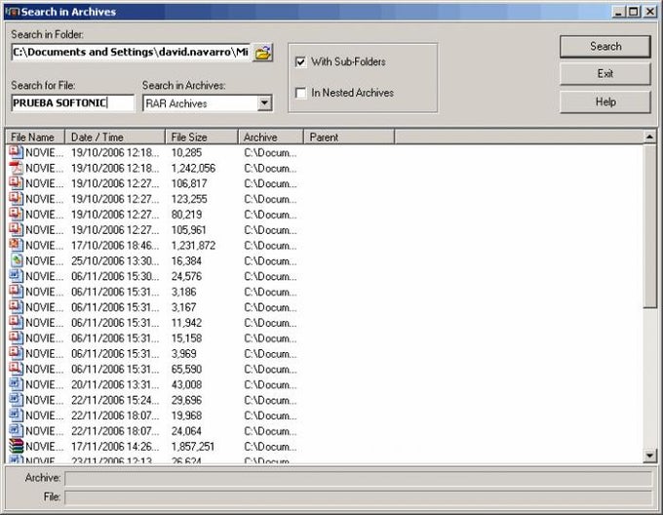Select WinRAR archive icon in 1,857,251 row

[x=16, y=446]
